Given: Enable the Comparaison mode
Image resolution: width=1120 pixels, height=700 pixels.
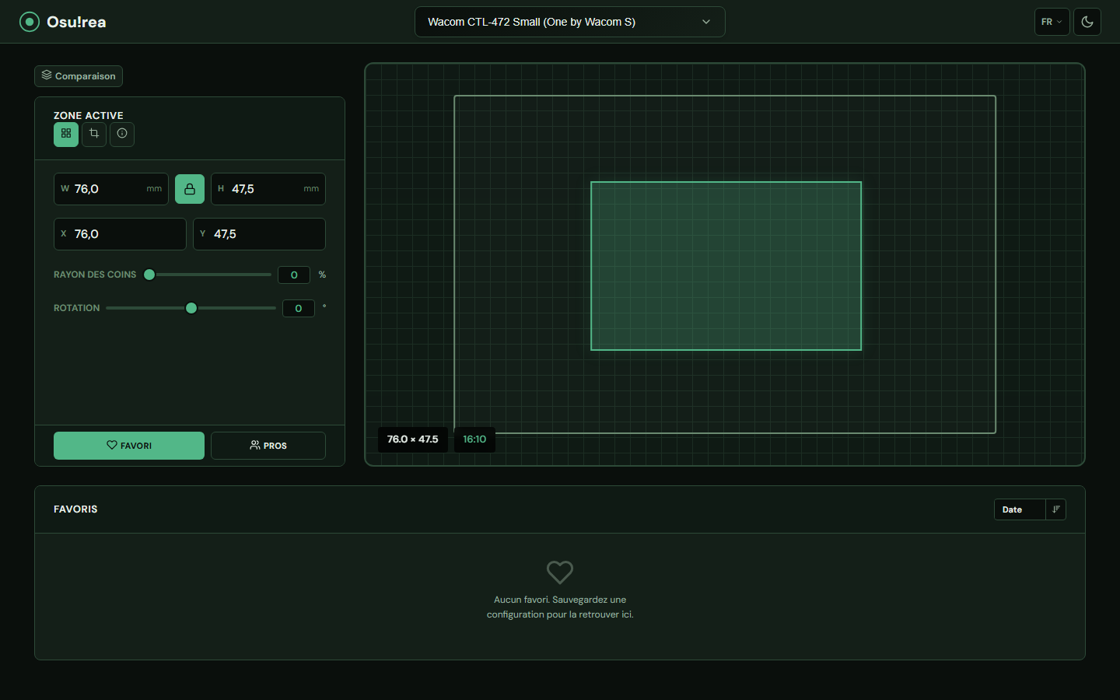Looking at the screenshot, I should (78, 75).
